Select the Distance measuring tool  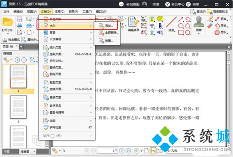point(222,19)
